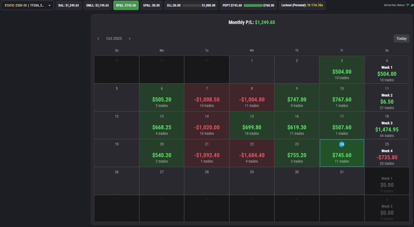This screenshot has width=414, height=227.
Task: Select October 8 with -$1,004.80 loss
Action: pos(252,97)
